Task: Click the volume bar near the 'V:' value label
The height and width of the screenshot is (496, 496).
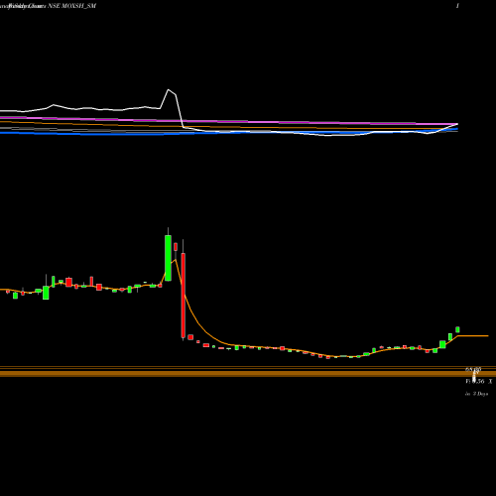Action: [x=474, y=376]
